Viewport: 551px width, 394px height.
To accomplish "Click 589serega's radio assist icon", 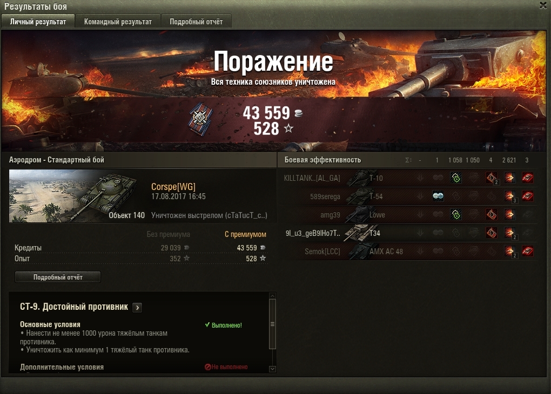I will [438, 196].
